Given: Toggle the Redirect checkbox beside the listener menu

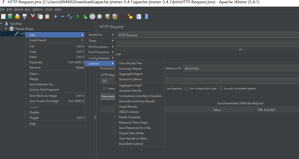Looking at the screenshot, I should [x=105, y=88].
